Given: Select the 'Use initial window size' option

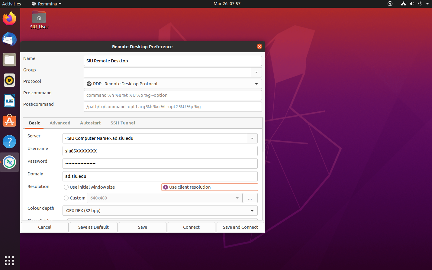Looking at the screenshot, I should (x=66, y=187).
